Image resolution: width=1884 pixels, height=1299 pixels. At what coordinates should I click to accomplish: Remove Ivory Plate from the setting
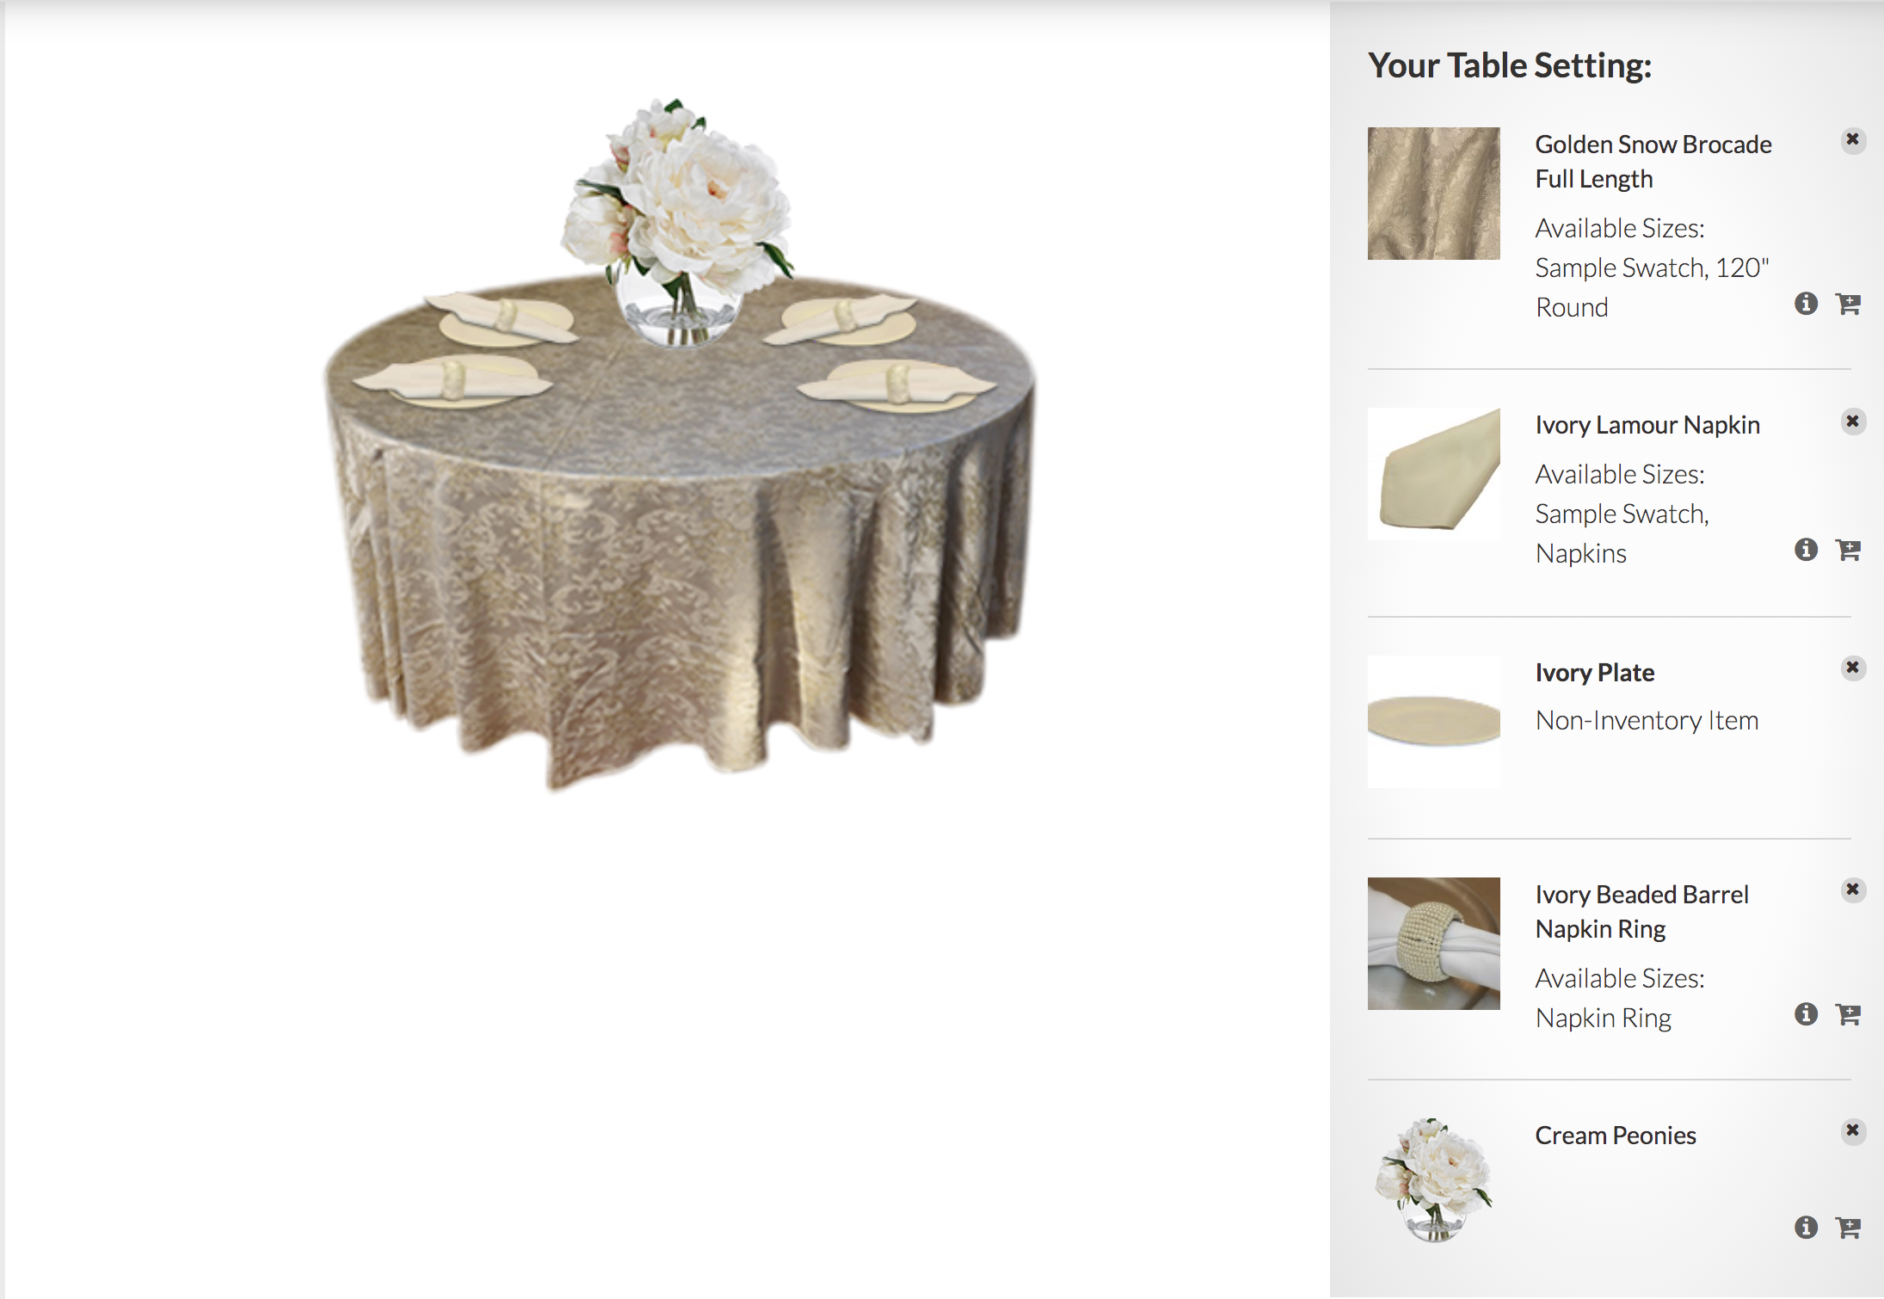click(1853, 668)
